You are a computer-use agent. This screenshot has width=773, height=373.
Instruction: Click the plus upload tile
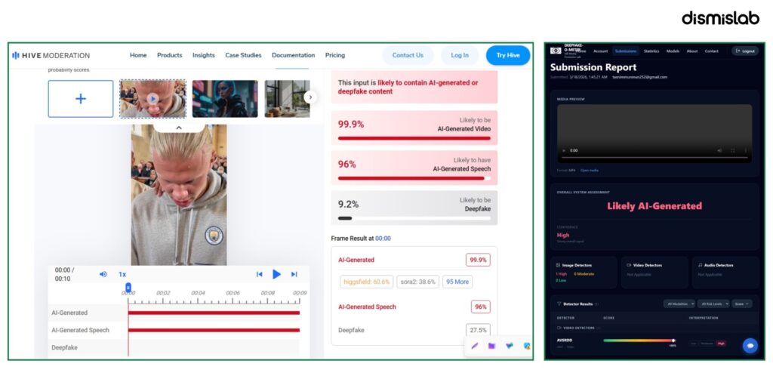point(80,99)
